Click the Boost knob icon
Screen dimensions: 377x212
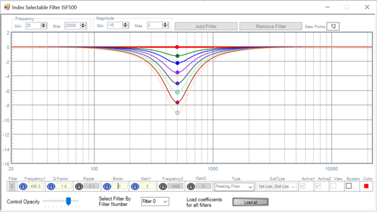(x=107, y=186)
